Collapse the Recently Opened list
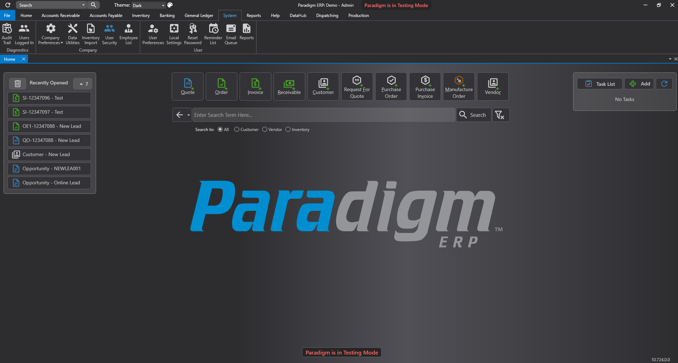678x363 pixels. click(83, 84)
